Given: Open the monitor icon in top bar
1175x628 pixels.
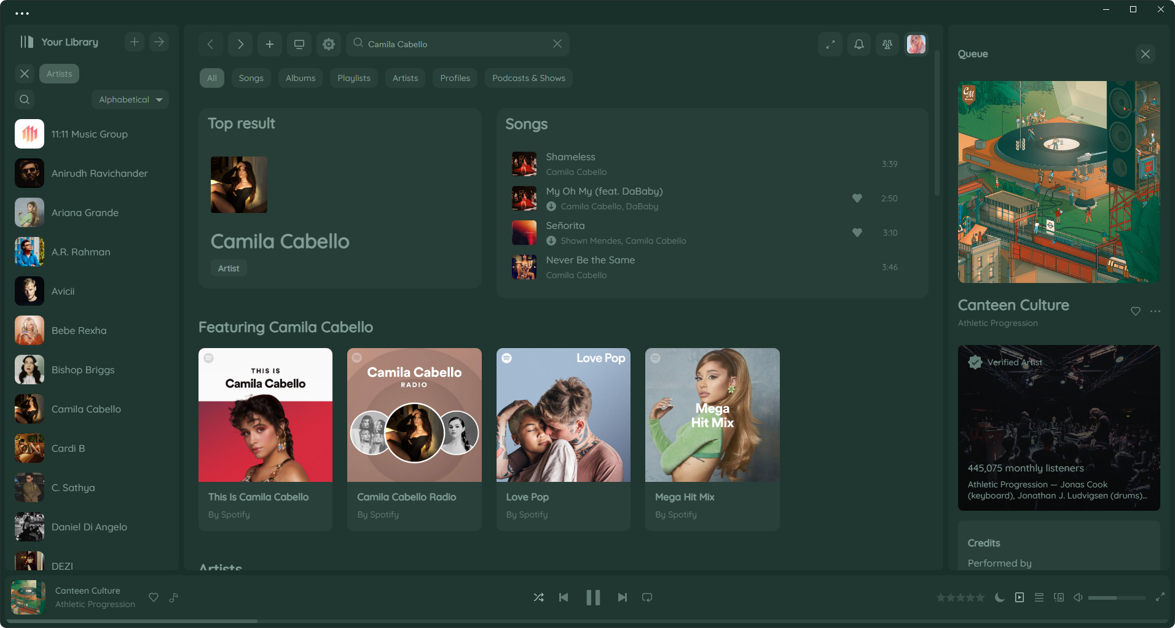Looking at the screenshot, I should point(299,44).
